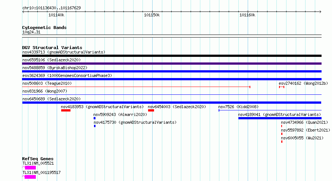
Task: Click the nsv7526 thin blue line
Action: [x=270, y=110]
